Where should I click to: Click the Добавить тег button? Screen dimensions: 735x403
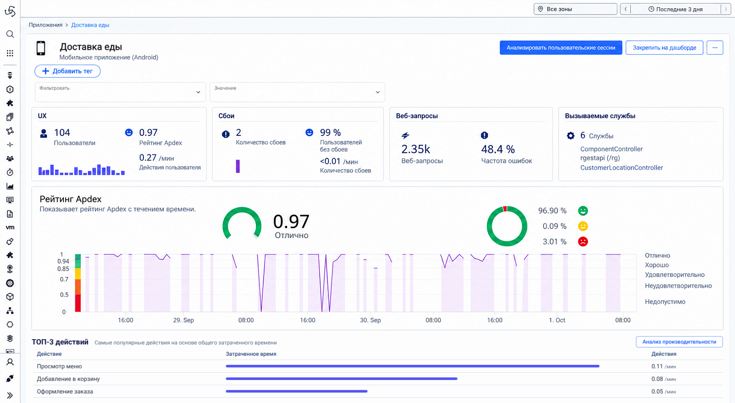tap(68, 71)
